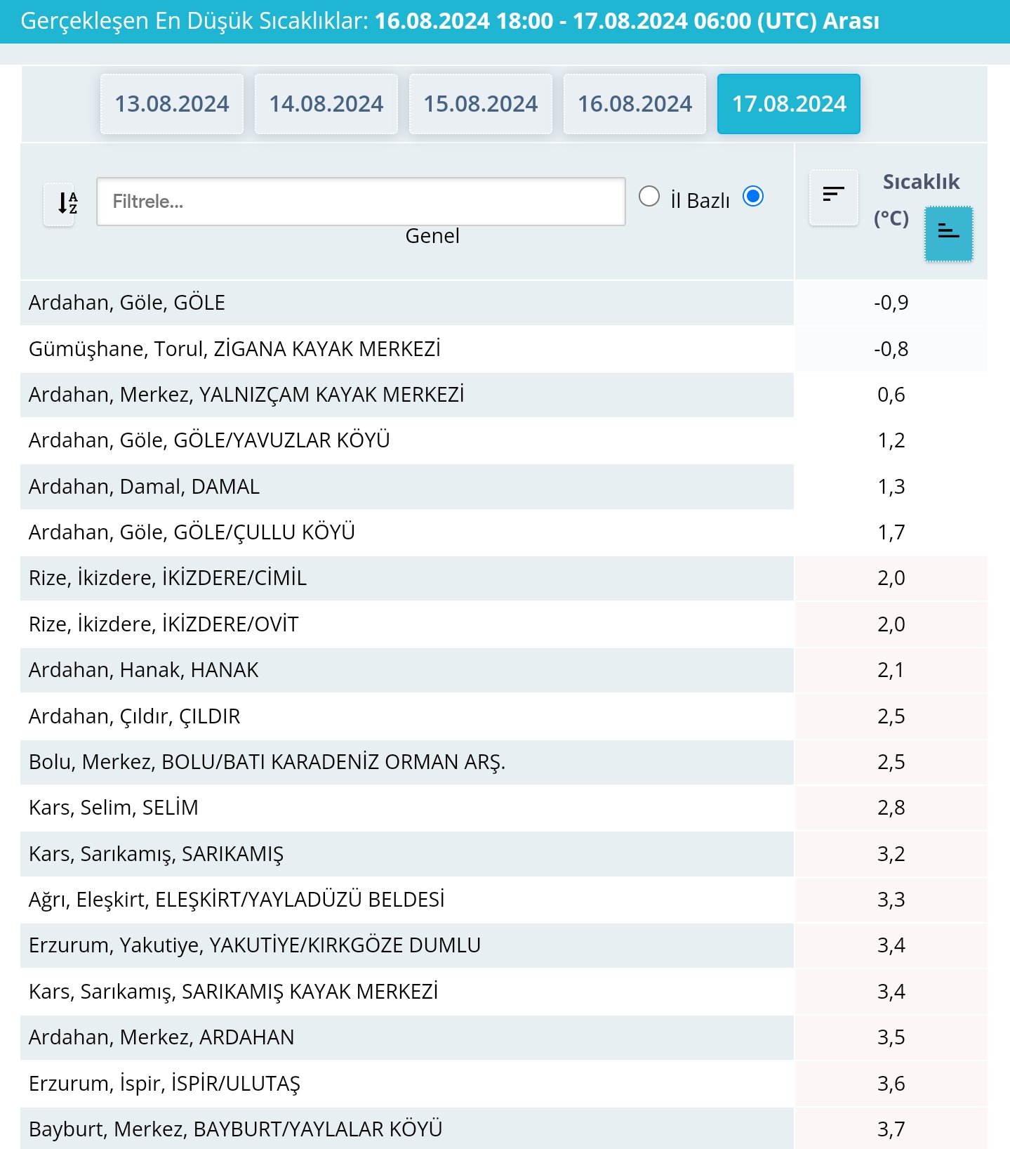Focus the Filtrele search field
The image size is (1010, 1149).
(x=361, y=202)
